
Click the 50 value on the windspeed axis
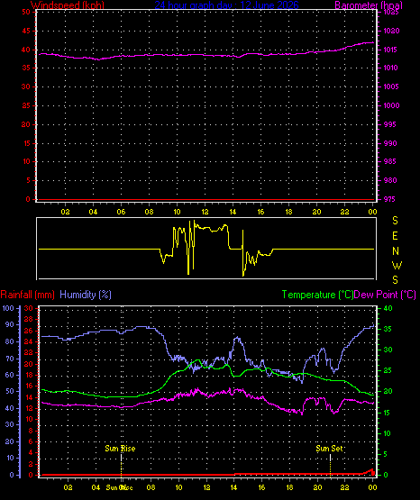26,12
